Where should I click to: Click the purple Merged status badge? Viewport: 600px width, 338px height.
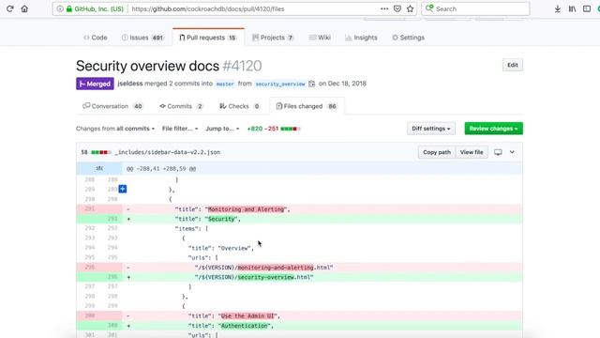click(x=95, y=84)
